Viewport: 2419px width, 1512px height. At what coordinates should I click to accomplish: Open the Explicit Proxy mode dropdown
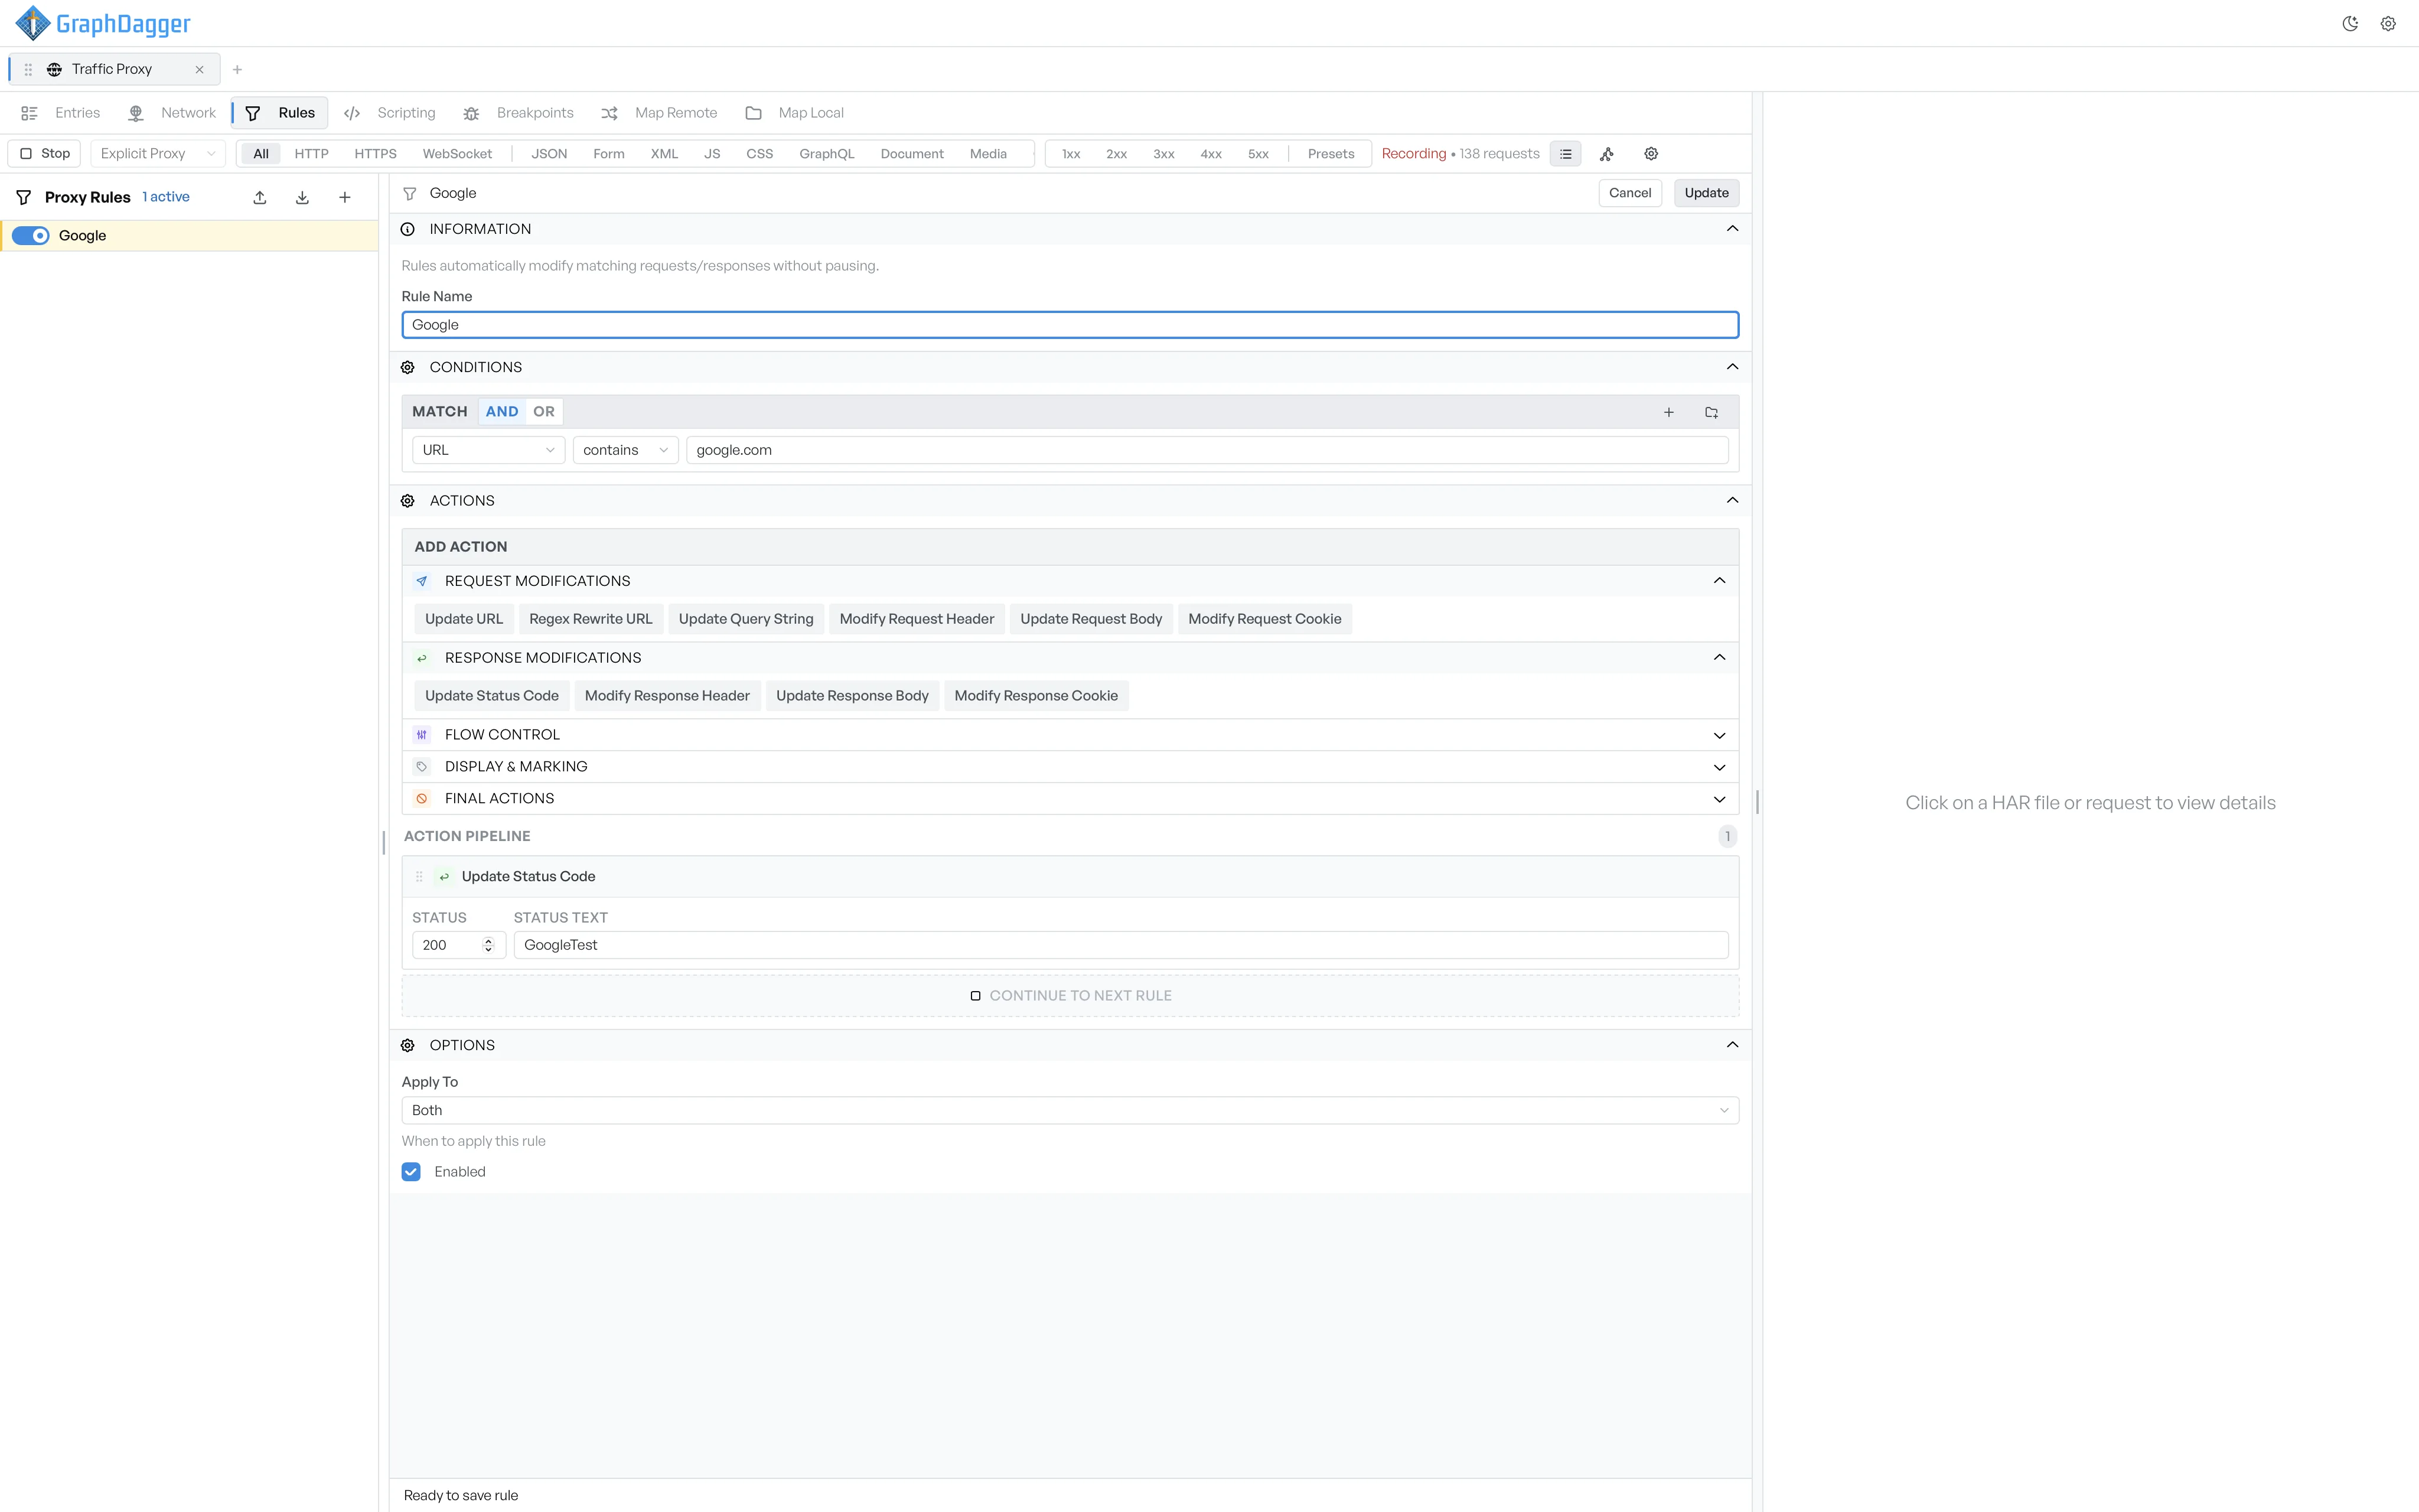[x=158, y=154]
